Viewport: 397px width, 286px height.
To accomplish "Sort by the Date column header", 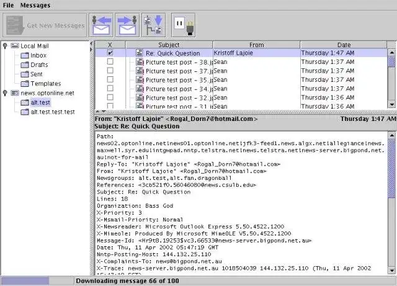I will (x=344, y=45).
